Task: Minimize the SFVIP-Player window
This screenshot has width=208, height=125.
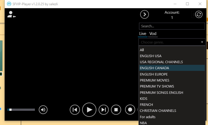Action: pyautogui.click(x=175, y=4)
